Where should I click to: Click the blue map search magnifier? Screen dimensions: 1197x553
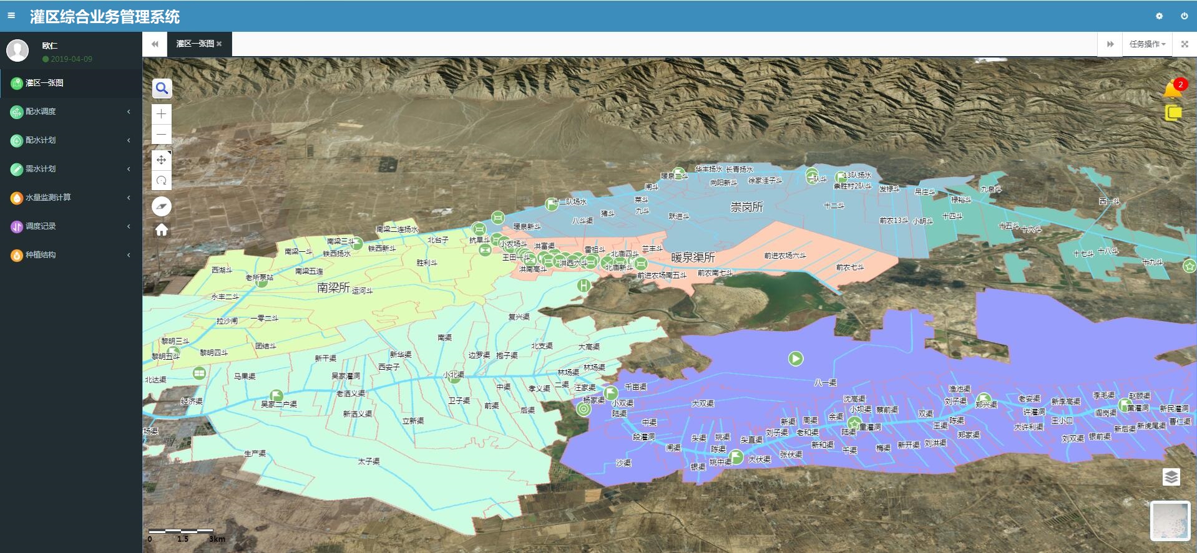pyautogui.click(x=162, y=89)
